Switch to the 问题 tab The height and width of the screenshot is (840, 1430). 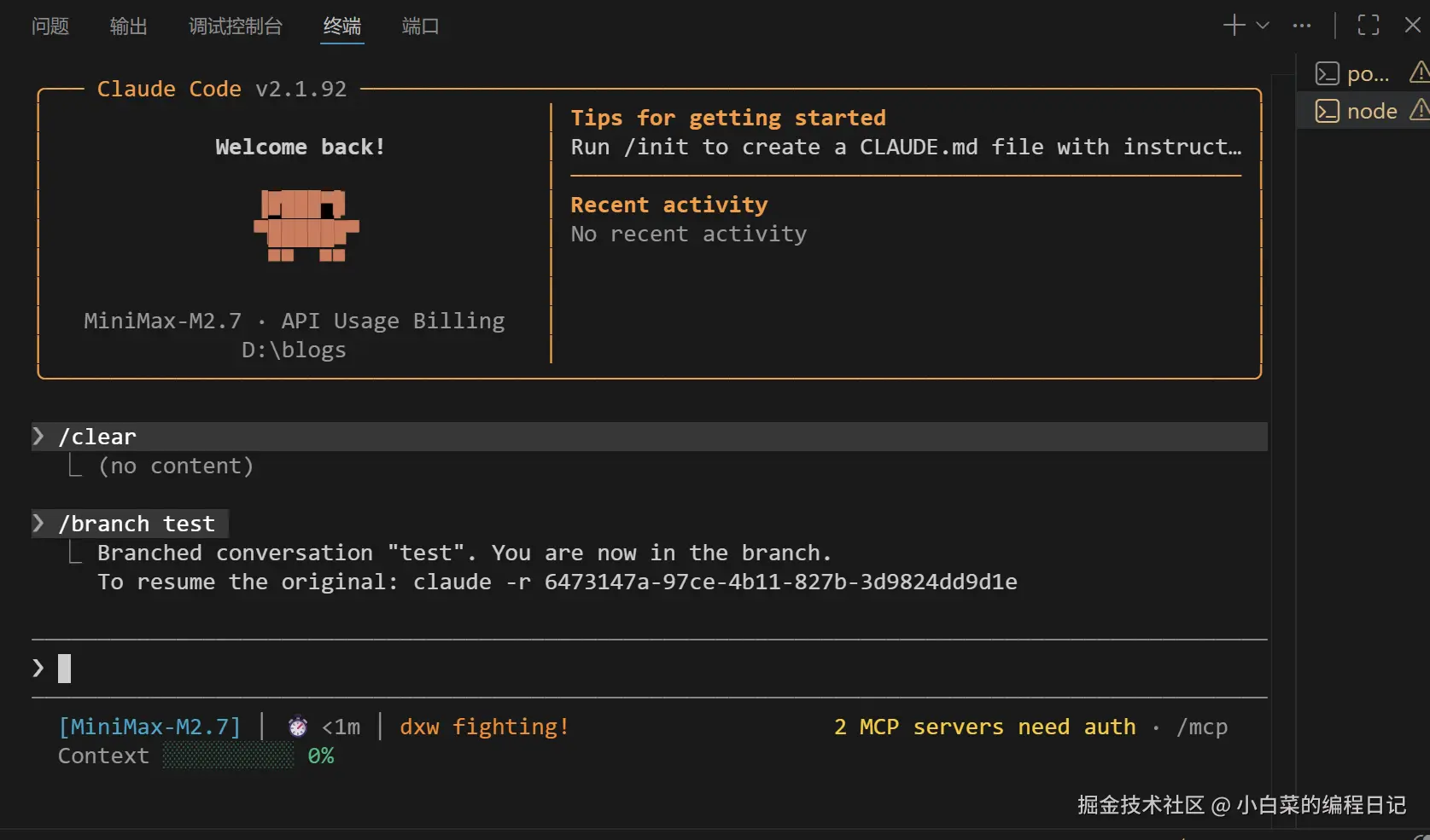coord(50,26)
